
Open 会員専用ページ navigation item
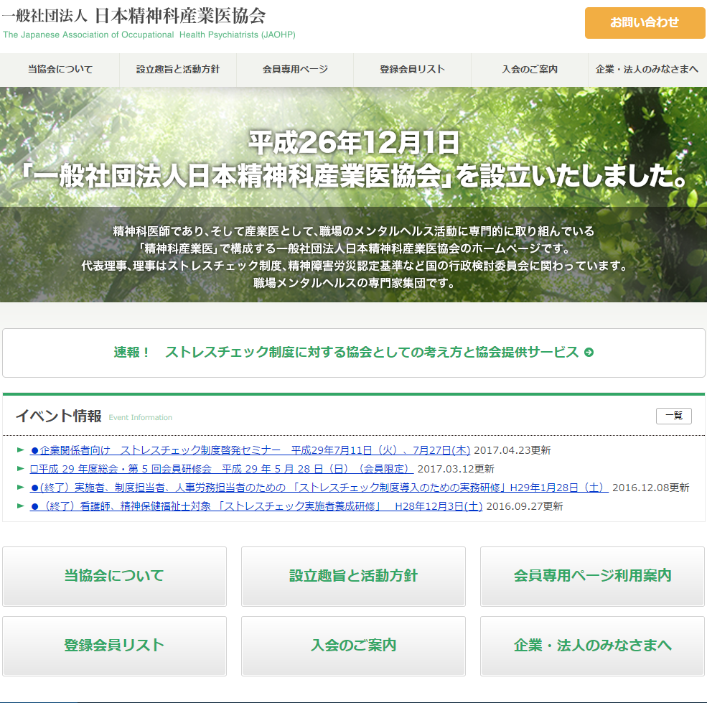pos(295,70)
